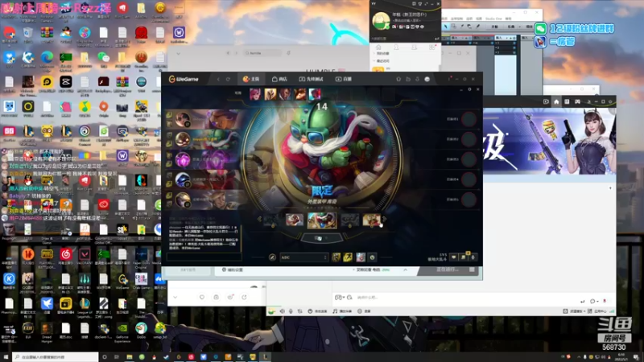This screenshot has height=362, width=644.
Task: Open WeGame bottom bar hamburger menu
Action: click(472, 269)
